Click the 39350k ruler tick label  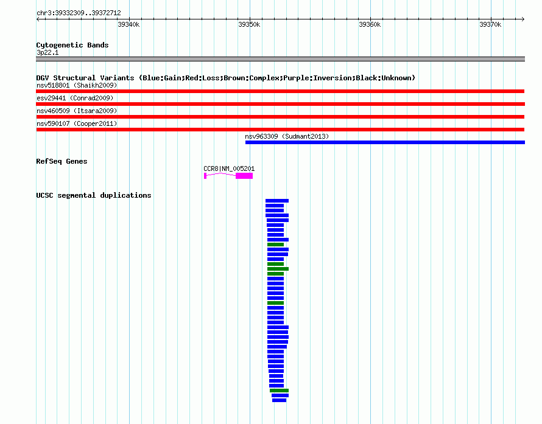(x=249, y=24)
